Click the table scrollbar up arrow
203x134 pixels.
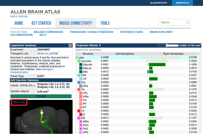[x=199, y=54]
